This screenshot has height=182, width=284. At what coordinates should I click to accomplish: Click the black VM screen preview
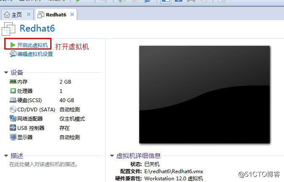click(204, 95)
